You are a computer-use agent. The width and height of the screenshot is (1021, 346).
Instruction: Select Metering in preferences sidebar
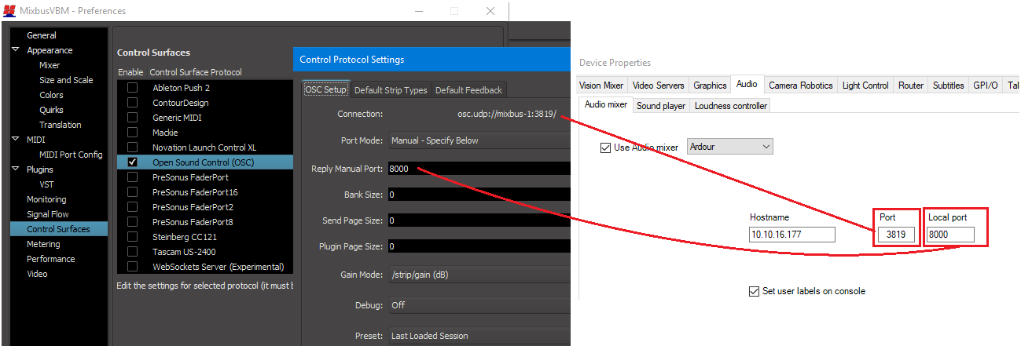(43, 244)
